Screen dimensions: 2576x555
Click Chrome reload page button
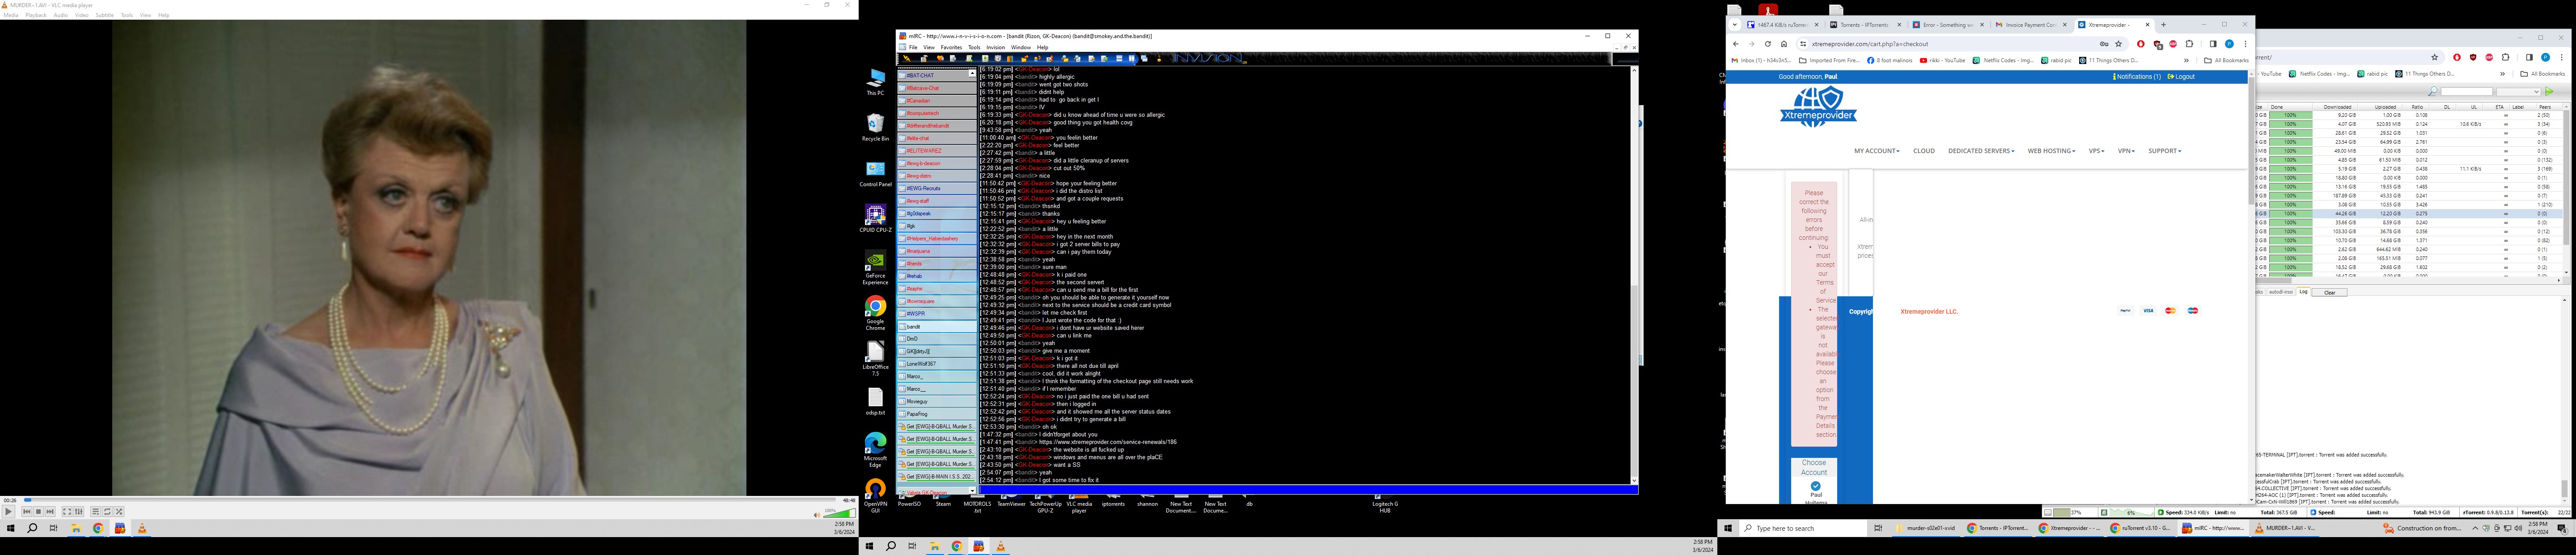click(1768, 44)
